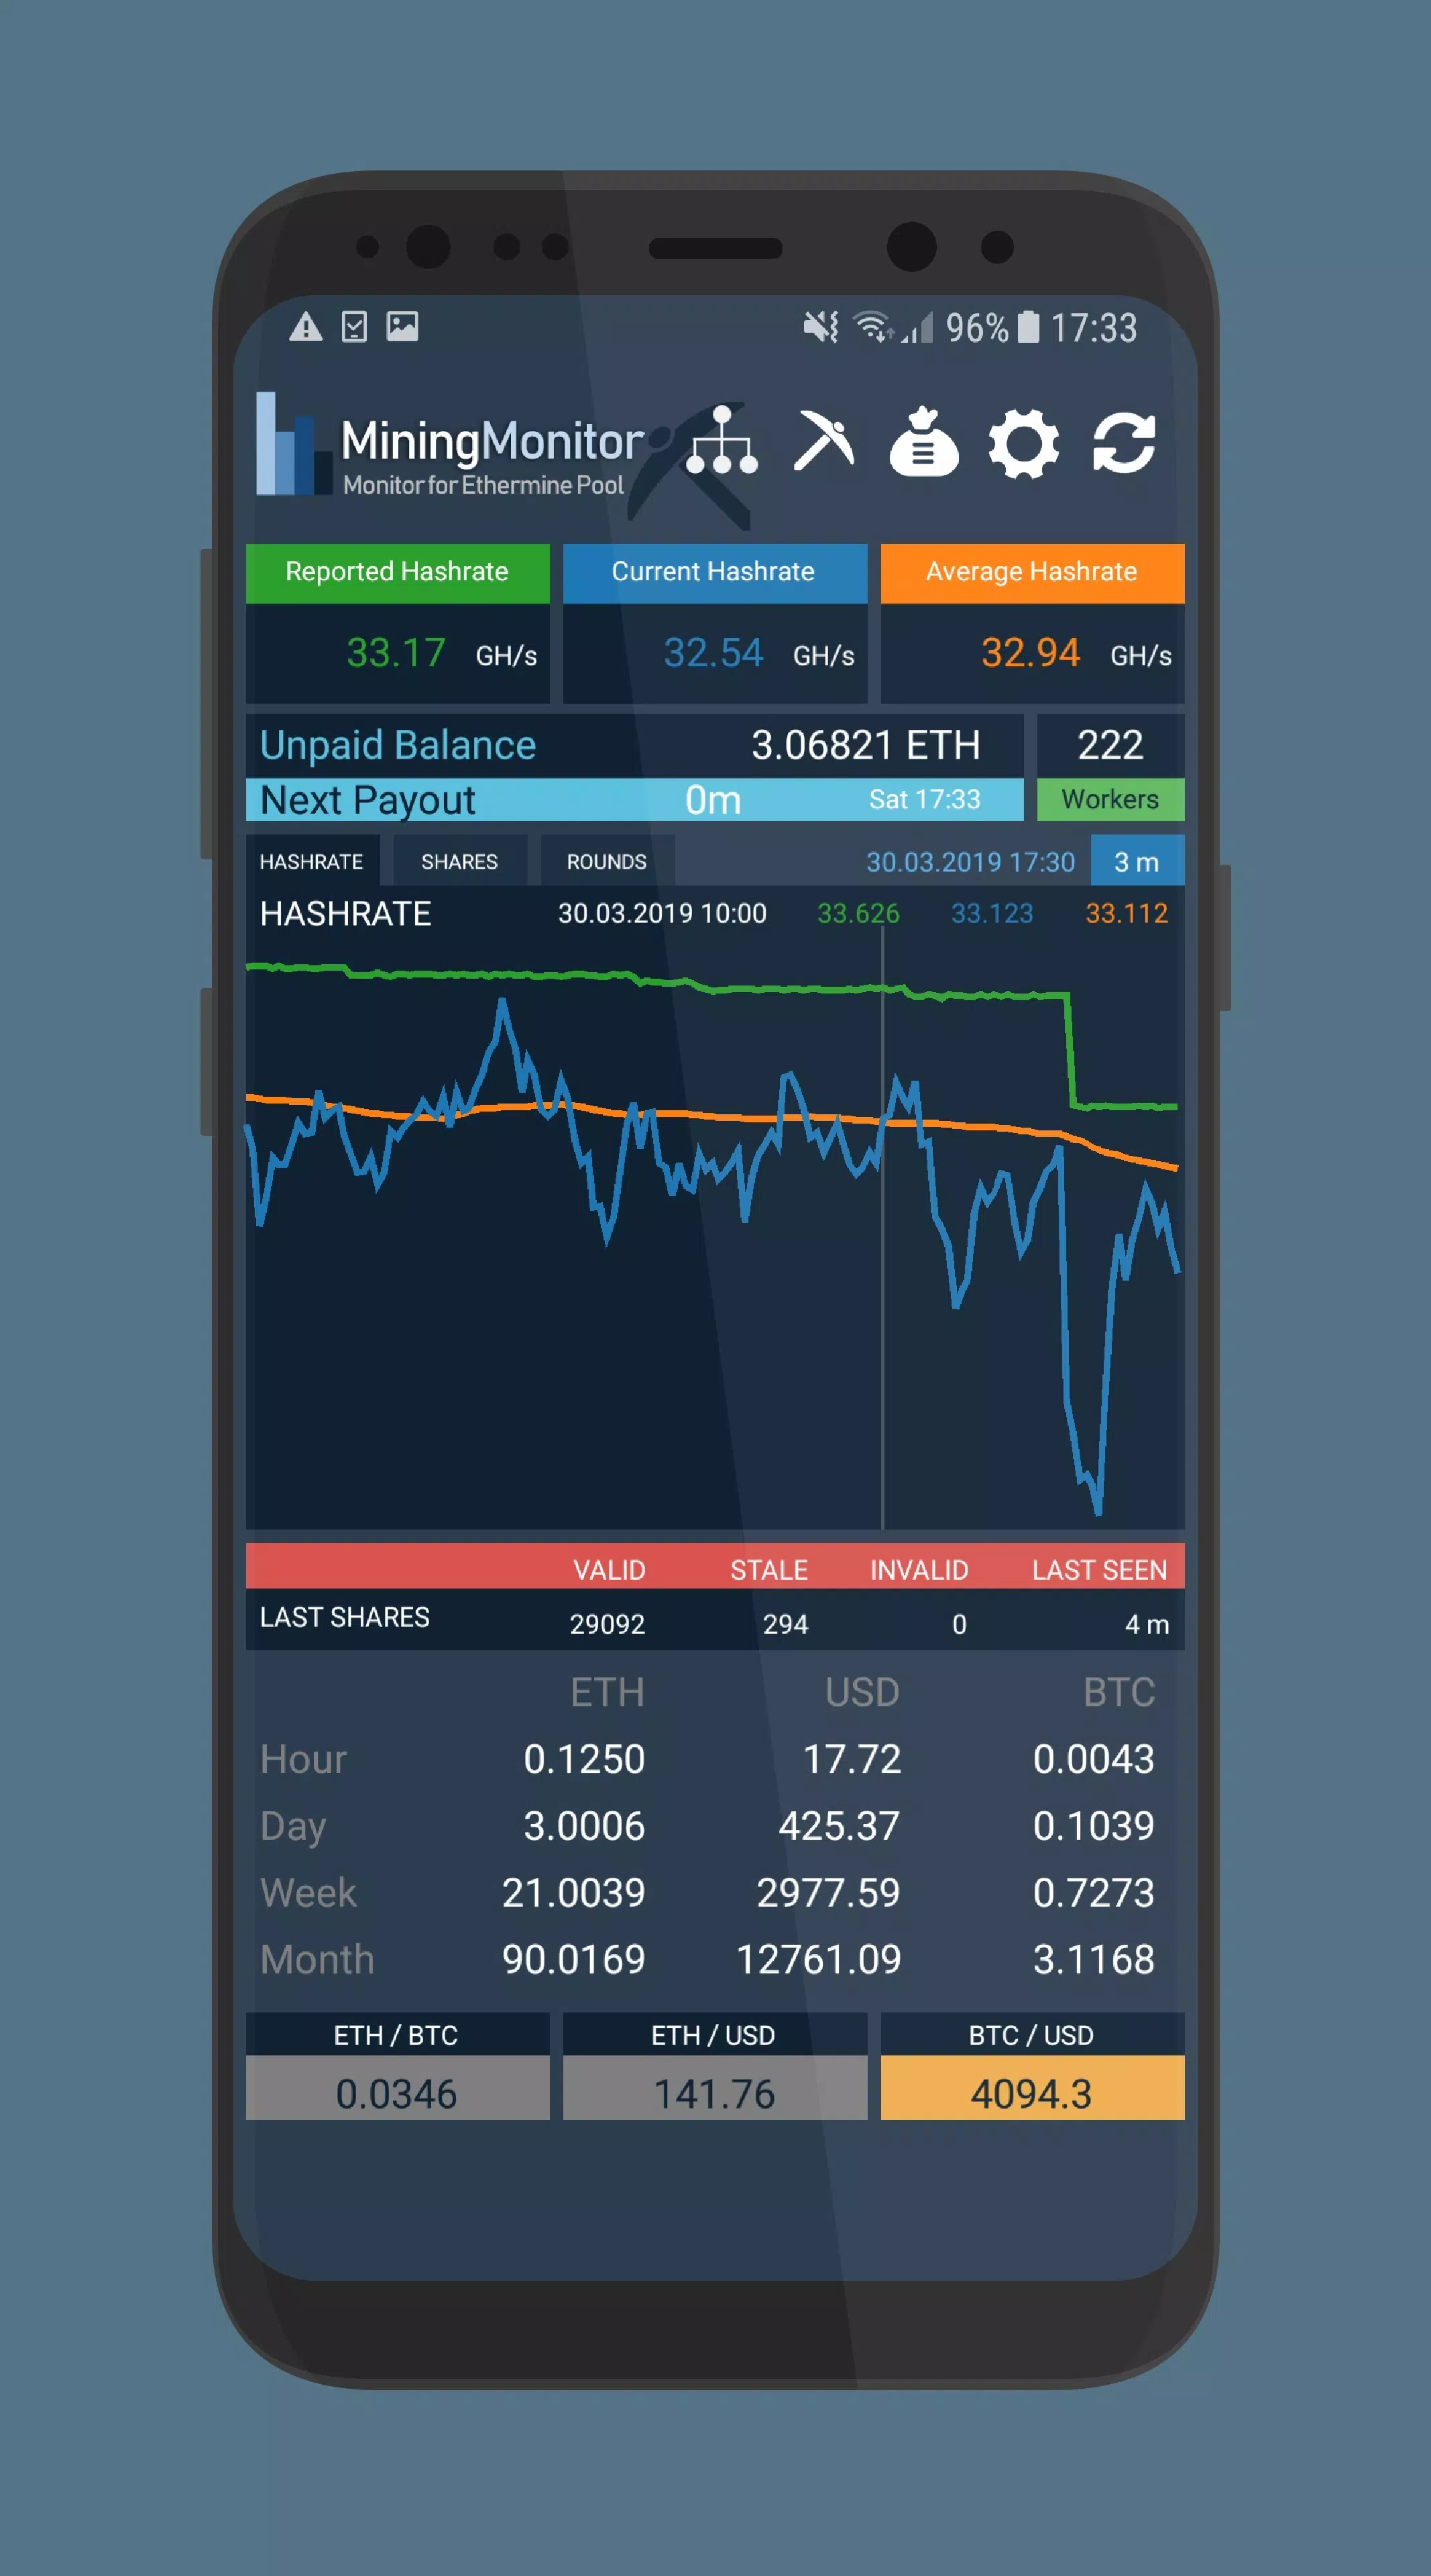Tap orange chart value 33.112
Screen dimensions: 1431x2576
tap(1126, 913)
